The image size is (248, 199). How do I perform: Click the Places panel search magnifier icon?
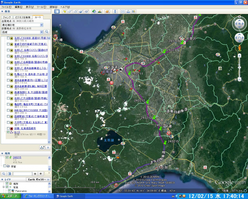pyautogui.click(x=4, y=174)
